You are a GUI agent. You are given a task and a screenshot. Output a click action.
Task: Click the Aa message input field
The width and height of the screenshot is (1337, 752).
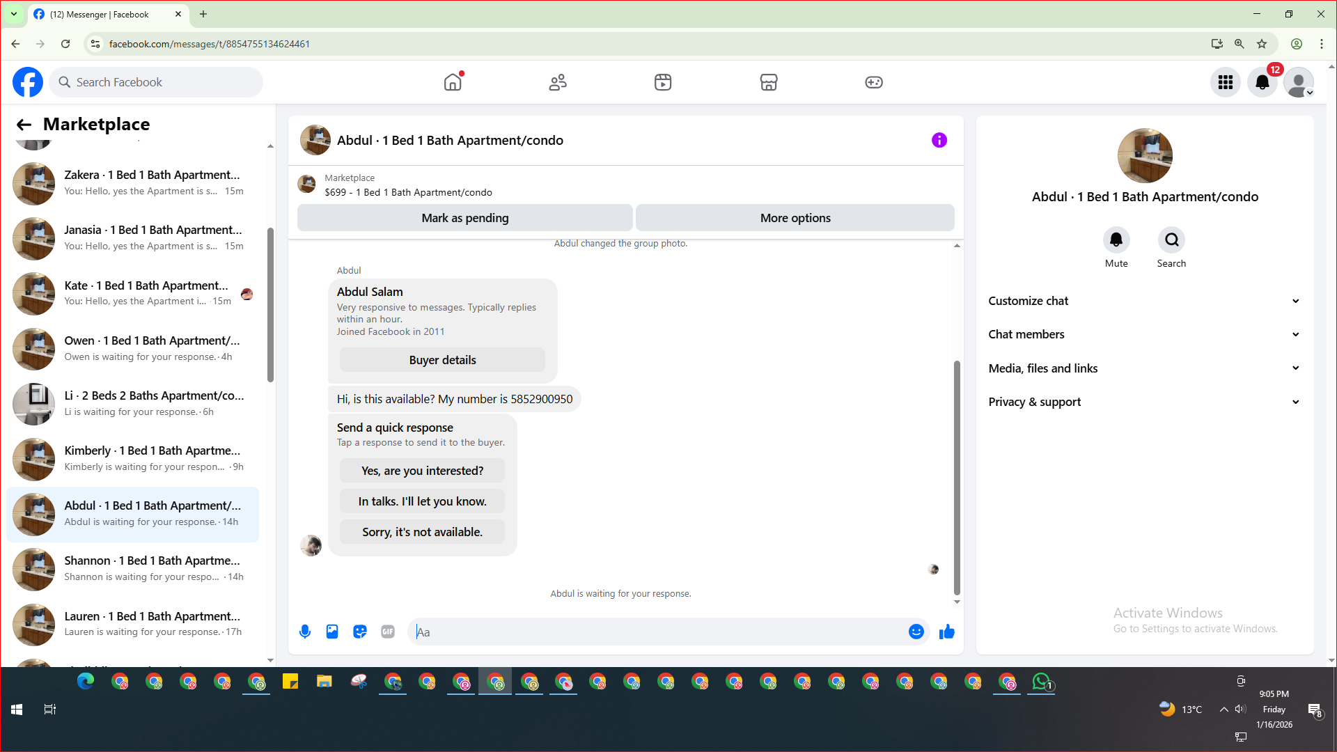(655, 632)
